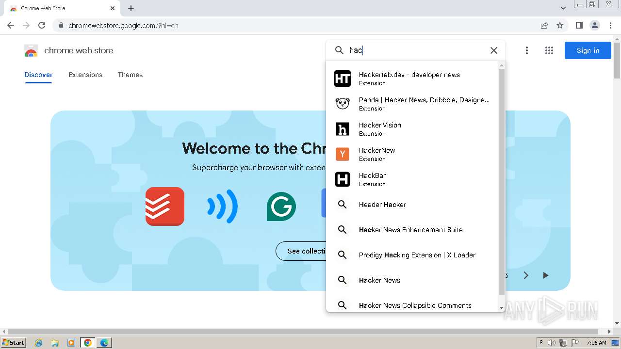
Task: Open the File Explorer taskbar icon
Action: pos(55,343)
